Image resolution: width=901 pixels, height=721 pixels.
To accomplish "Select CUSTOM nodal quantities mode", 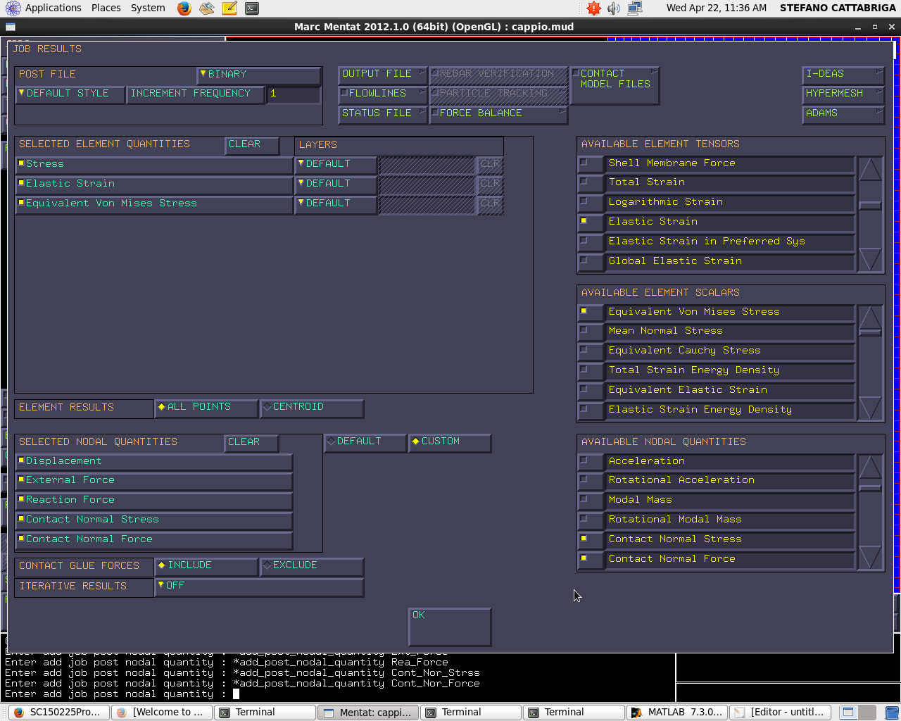I will point(449,442).
